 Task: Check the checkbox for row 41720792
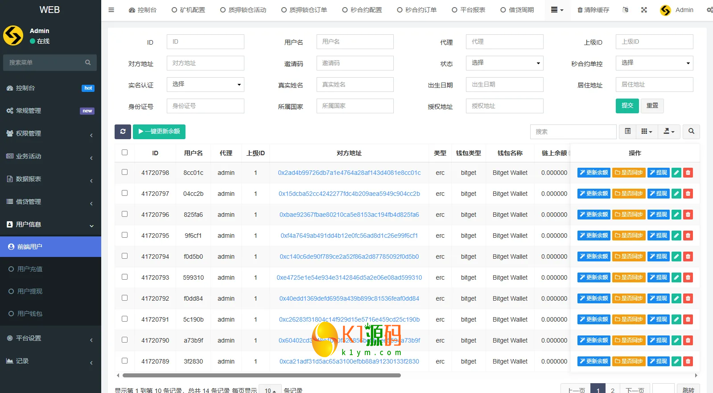click(x=124, y=298)
